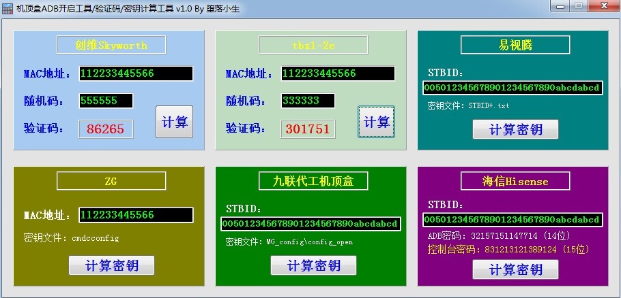This screenshot has height=298, width=621.
Task: Click the STBID field in 九联代工机顶盒 panel
Action: coord(311,224)
